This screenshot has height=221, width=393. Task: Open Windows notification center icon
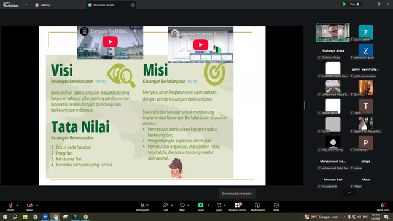(x=387, y=217)
